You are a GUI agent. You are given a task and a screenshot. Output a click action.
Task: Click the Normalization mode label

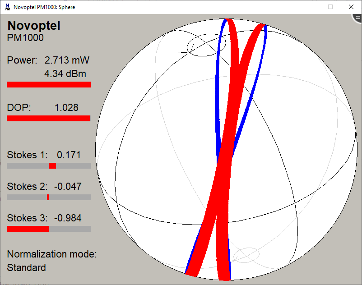click(x=52, y=254)
